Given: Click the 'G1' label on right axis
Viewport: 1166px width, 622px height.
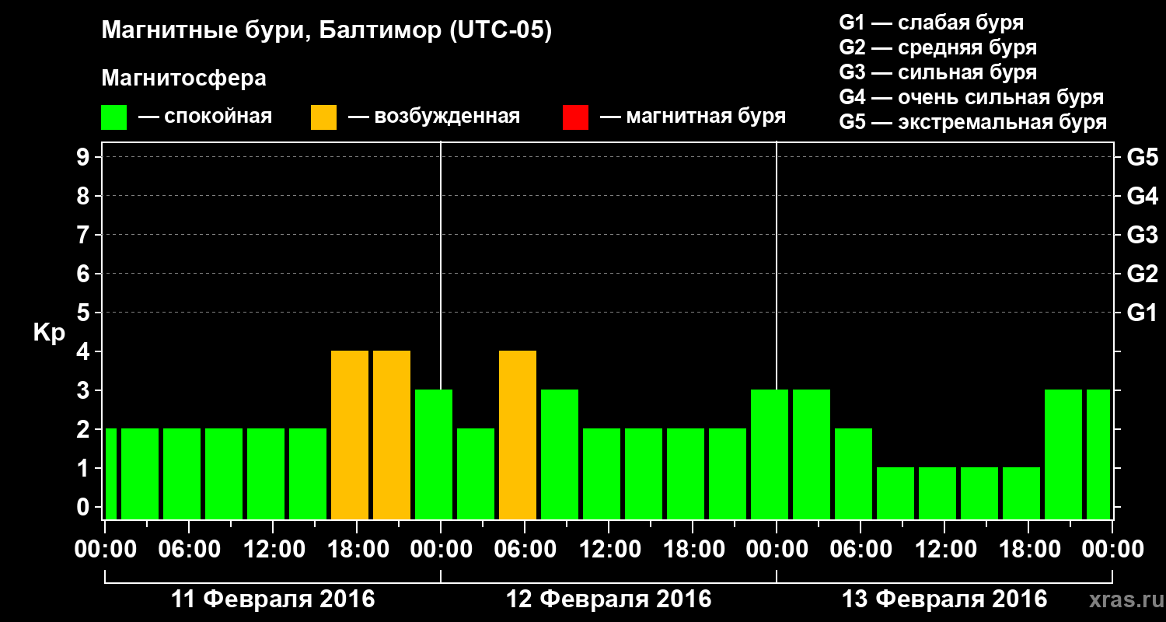Looking at the screenshot, I should [1142, 313].
